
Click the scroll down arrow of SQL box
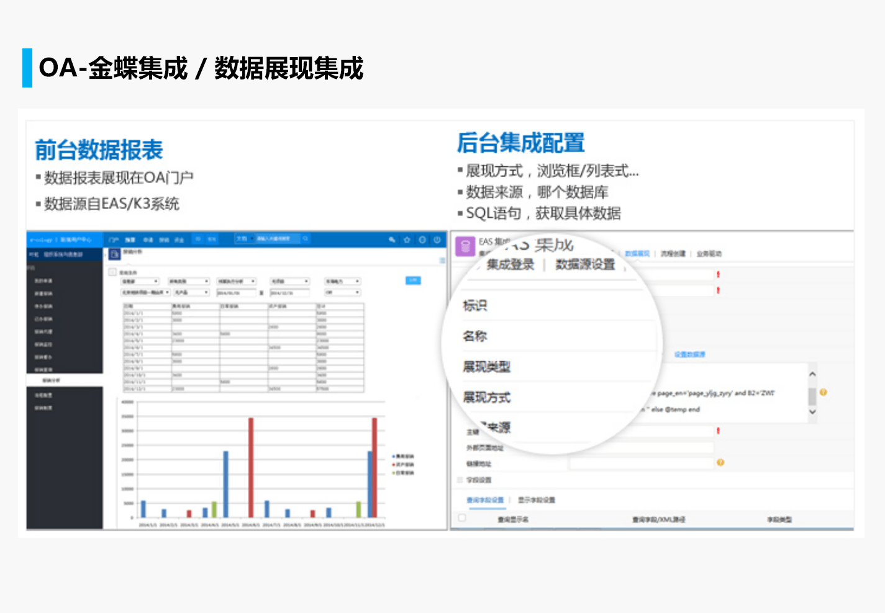pos(812,412)
